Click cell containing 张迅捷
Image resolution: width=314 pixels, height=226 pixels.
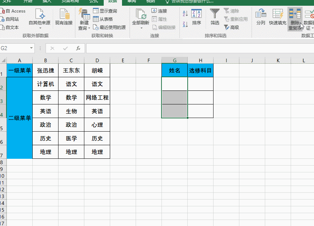pos(46,70)
